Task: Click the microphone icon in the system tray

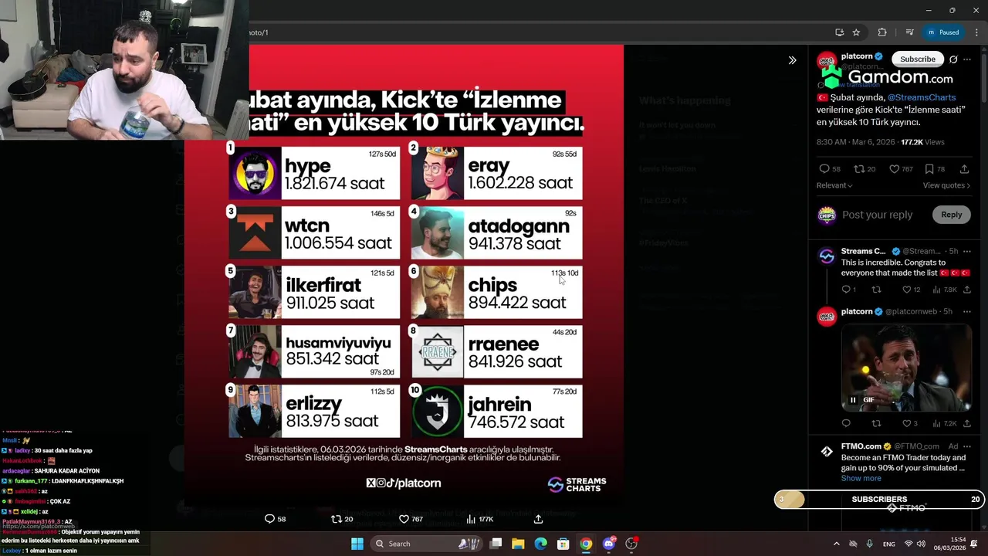Action: [x=870, y=544]
